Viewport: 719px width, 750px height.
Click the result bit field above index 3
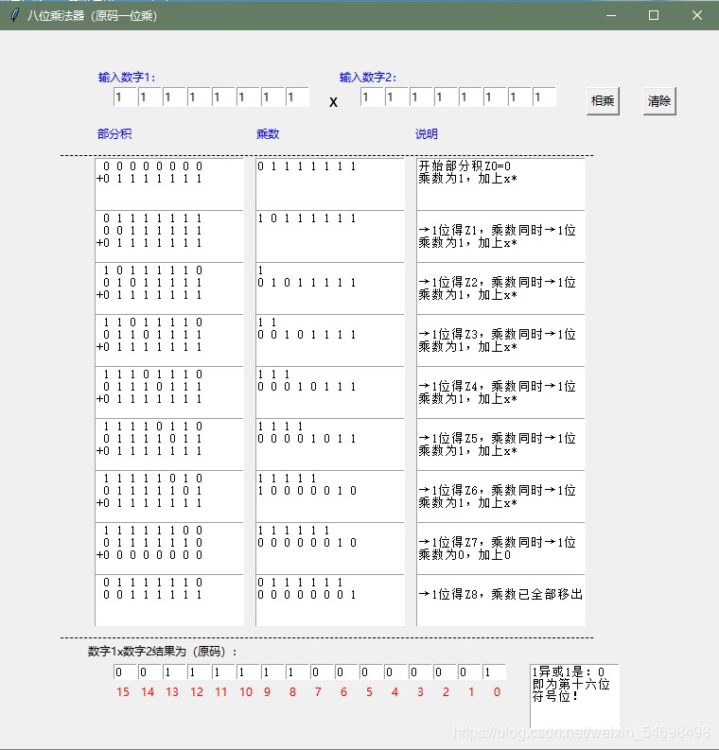click(x=420, y=672)
